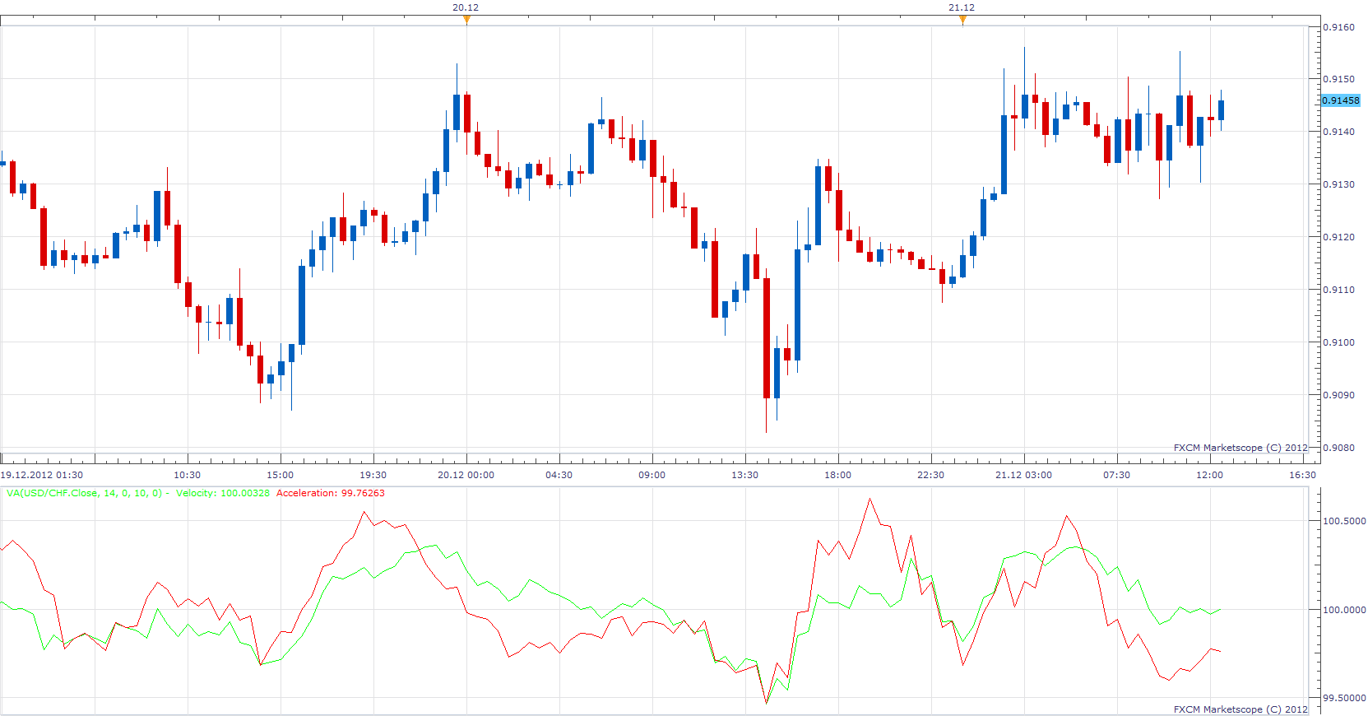Click the orange 21.12 day marker triangle

click(x=962, y=20)
